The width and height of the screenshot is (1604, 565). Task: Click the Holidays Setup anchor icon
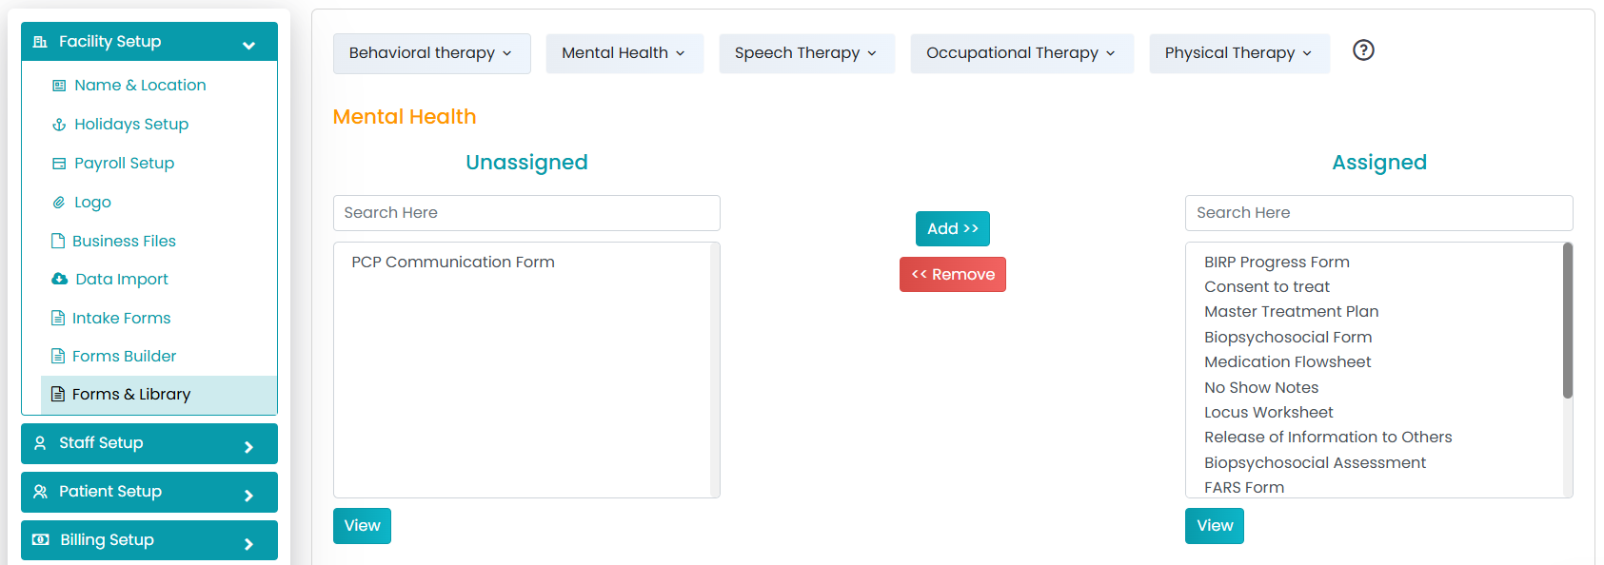59,125
